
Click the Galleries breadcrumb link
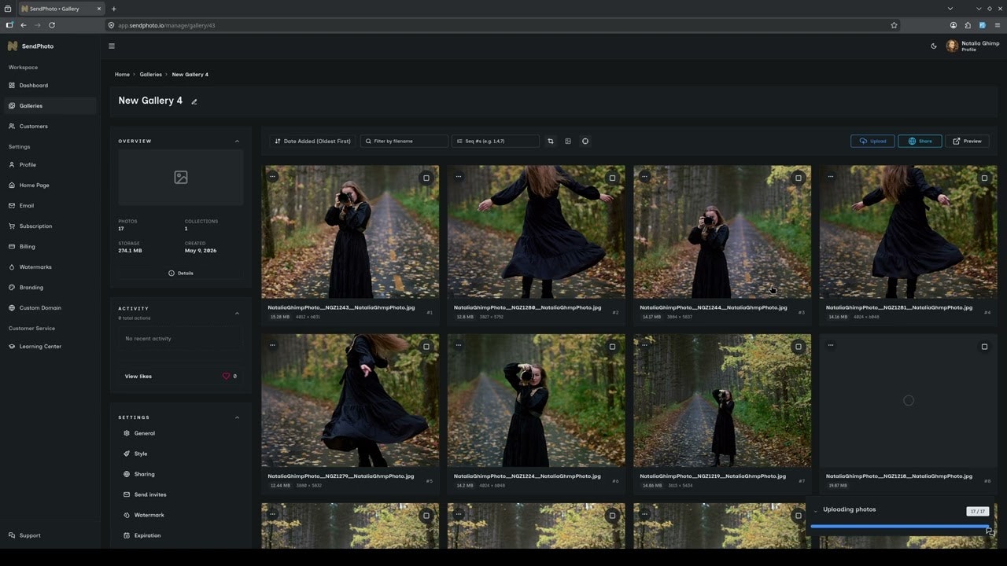tap(151, 75)
